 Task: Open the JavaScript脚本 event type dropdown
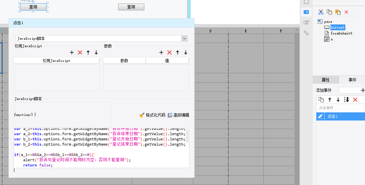[x=184, y=38]
